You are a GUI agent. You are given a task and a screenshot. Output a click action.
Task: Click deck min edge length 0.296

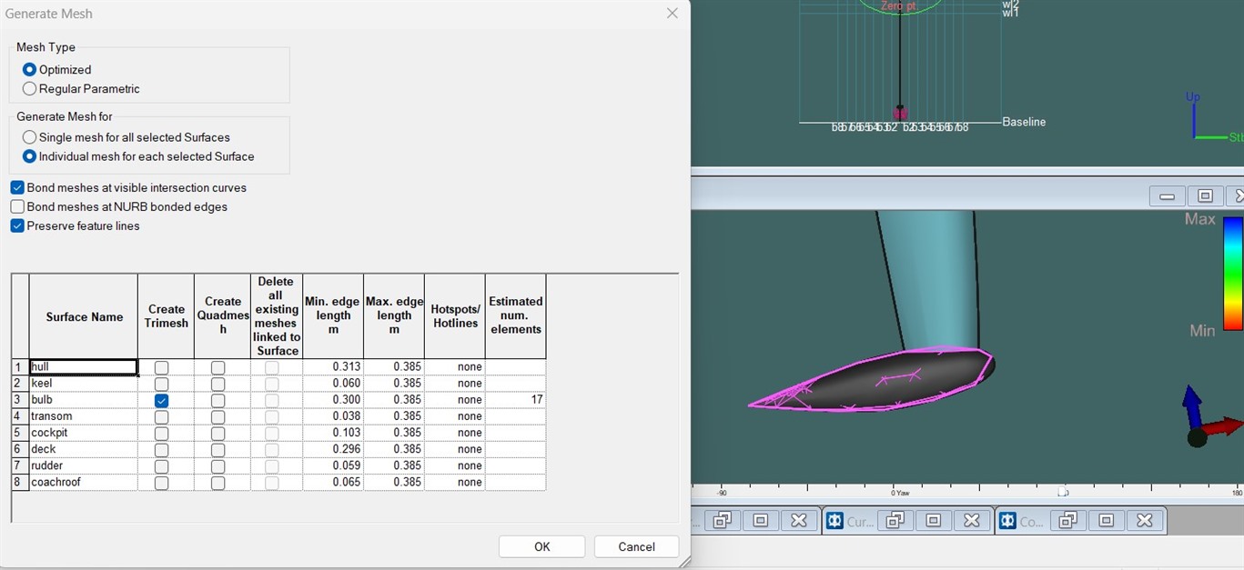[x=333, y=449]
